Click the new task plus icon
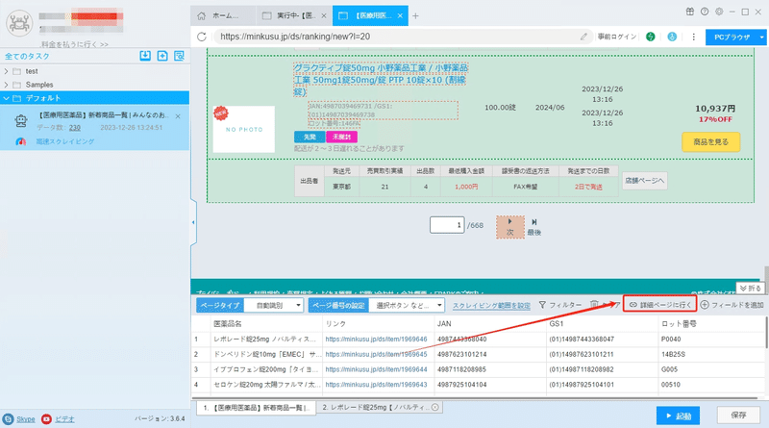This screenshot has height=428, width=769. pyautogui.click(x=162, y=56)
